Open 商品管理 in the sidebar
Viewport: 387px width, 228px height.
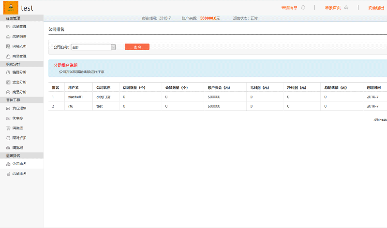19,56
